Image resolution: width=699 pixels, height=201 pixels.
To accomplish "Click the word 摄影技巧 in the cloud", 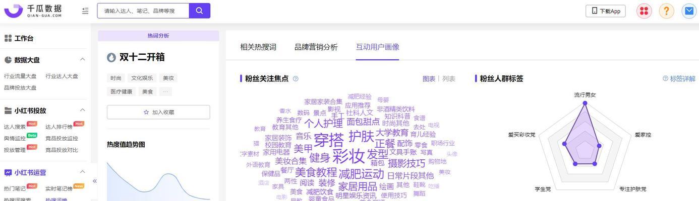I will 406,163.
